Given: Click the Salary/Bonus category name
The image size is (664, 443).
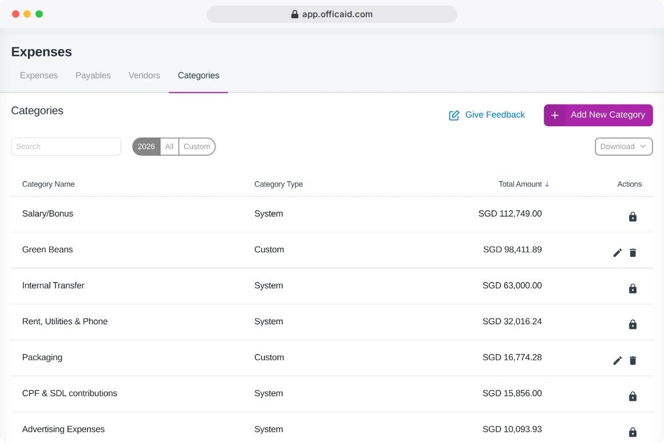Looking at the screenshot, I should click(x=47, y=214).
